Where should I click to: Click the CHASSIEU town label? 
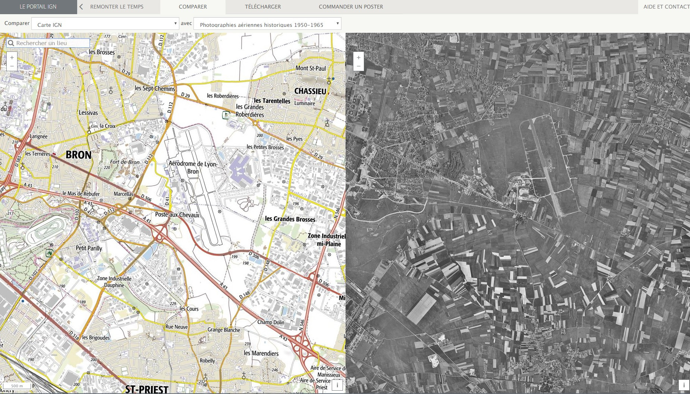point(310,91)
